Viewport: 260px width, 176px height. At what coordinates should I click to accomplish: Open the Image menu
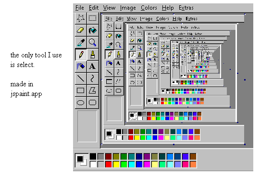click(128, 8)
